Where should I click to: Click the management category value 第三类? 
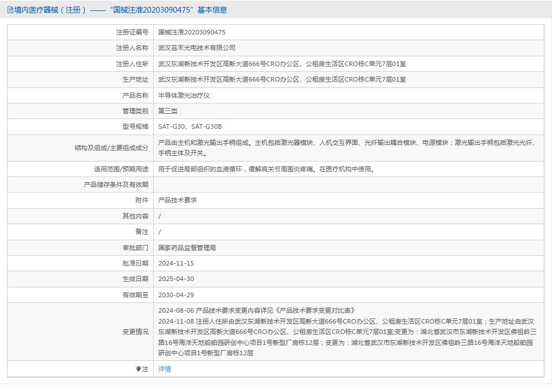point(168,111)
